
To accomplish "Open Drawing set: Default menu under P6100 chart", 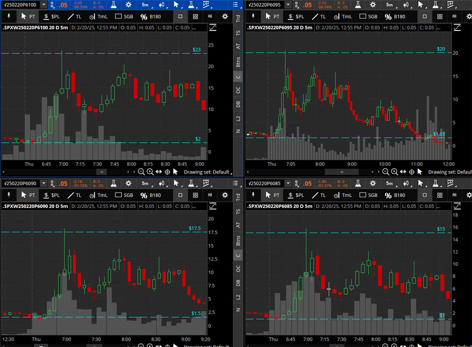I will point(207,172).
